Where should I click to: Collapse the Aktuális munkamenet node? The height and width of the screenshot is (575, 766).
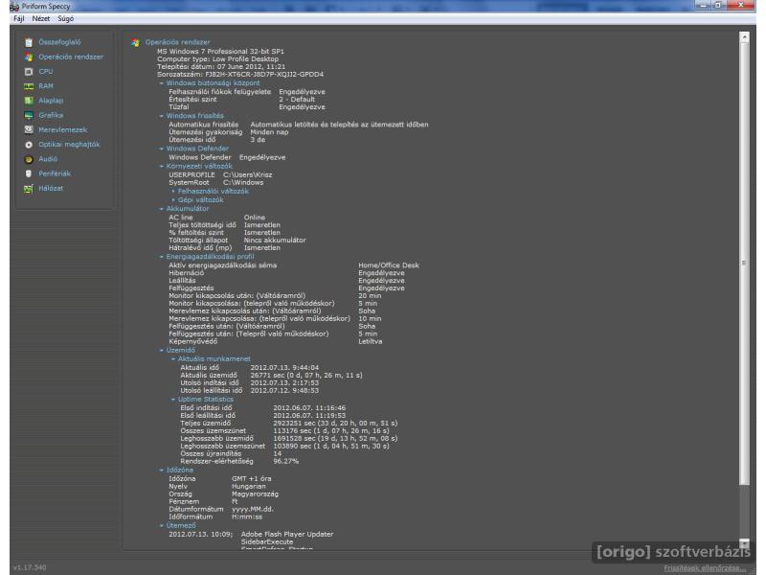(x=173, y=359)
